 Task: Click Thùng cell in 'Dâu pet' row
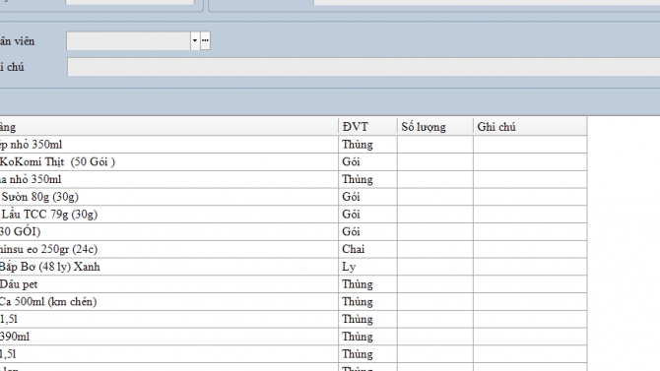367,284
